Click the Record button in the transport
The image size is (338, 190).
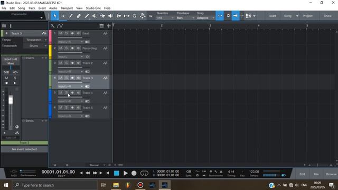click(134, 173)
